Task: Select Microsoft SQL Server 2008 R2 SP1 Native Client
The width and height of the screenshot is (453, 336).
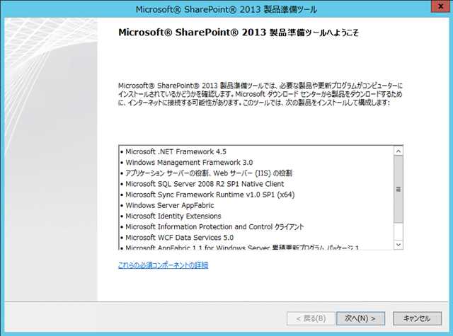Action: 205,183
